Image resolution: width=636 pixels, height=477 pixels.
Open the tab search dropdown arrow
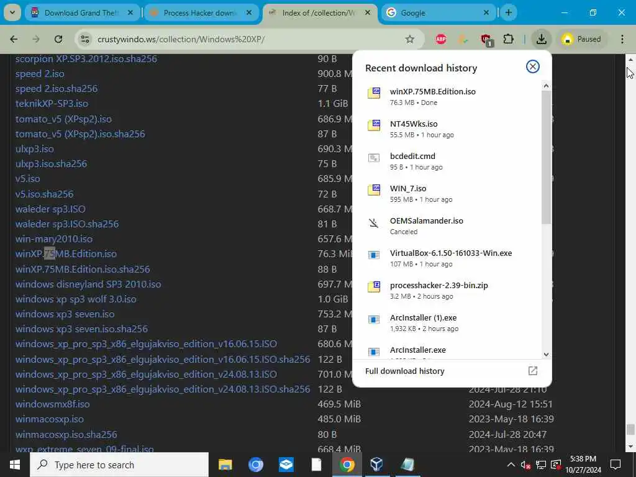[12, 13]
